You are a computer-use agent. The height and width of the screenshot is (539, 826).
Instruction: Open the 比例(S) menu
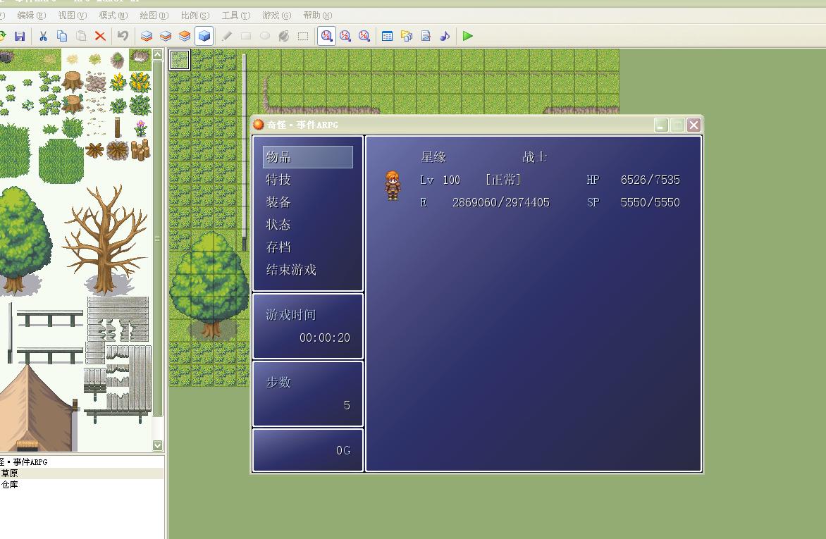(x=195, y=16)
